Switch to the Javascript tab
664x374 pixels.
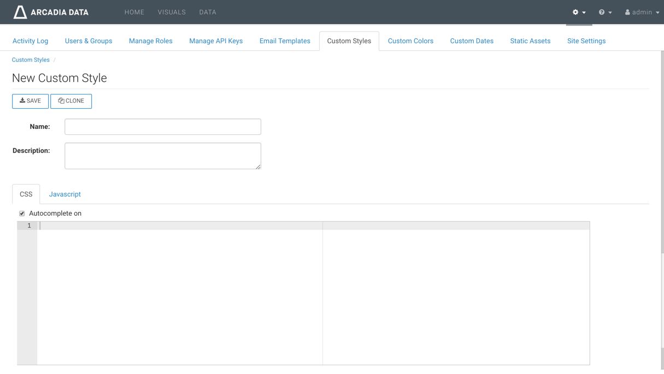[64, 194]
